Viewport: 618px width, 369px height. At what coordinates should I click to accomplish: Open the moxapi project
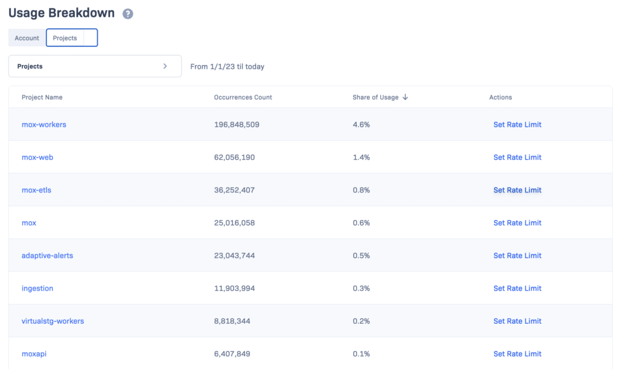click(x=34, y=354)
